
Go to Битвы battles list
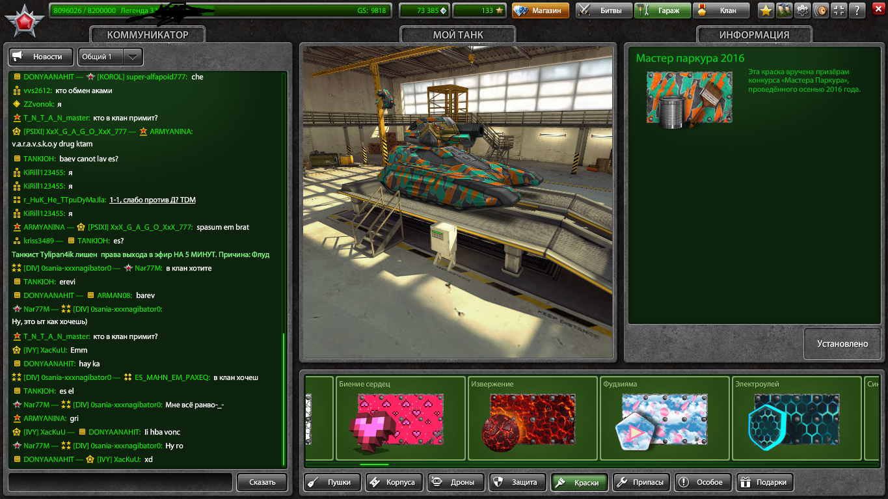[603, 10]
